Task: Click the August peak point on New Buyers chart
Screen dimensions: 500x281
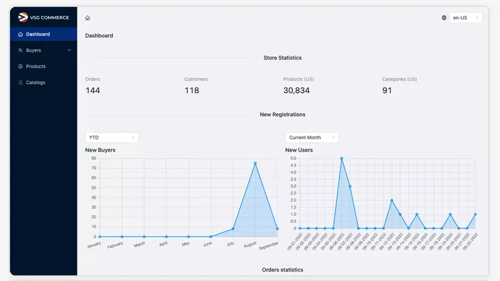Action: click(255, 164)
